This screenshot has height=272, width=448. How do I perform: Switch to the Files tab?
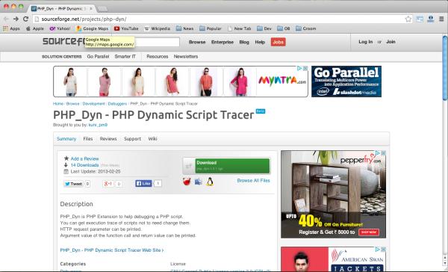[87, 139]
